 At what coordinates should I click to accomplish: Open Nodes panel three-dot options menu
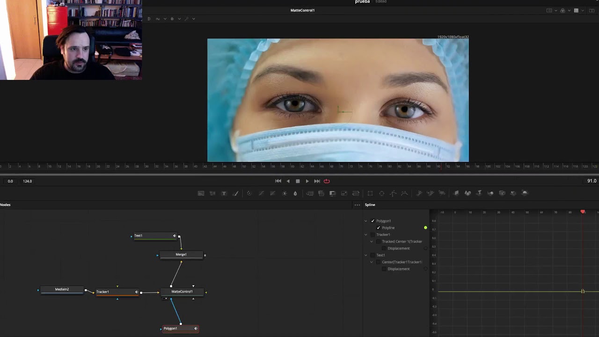point(357,205)
